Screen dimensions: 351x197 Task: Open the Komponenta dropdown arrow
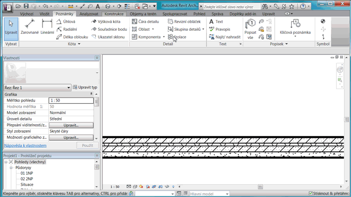164,37
